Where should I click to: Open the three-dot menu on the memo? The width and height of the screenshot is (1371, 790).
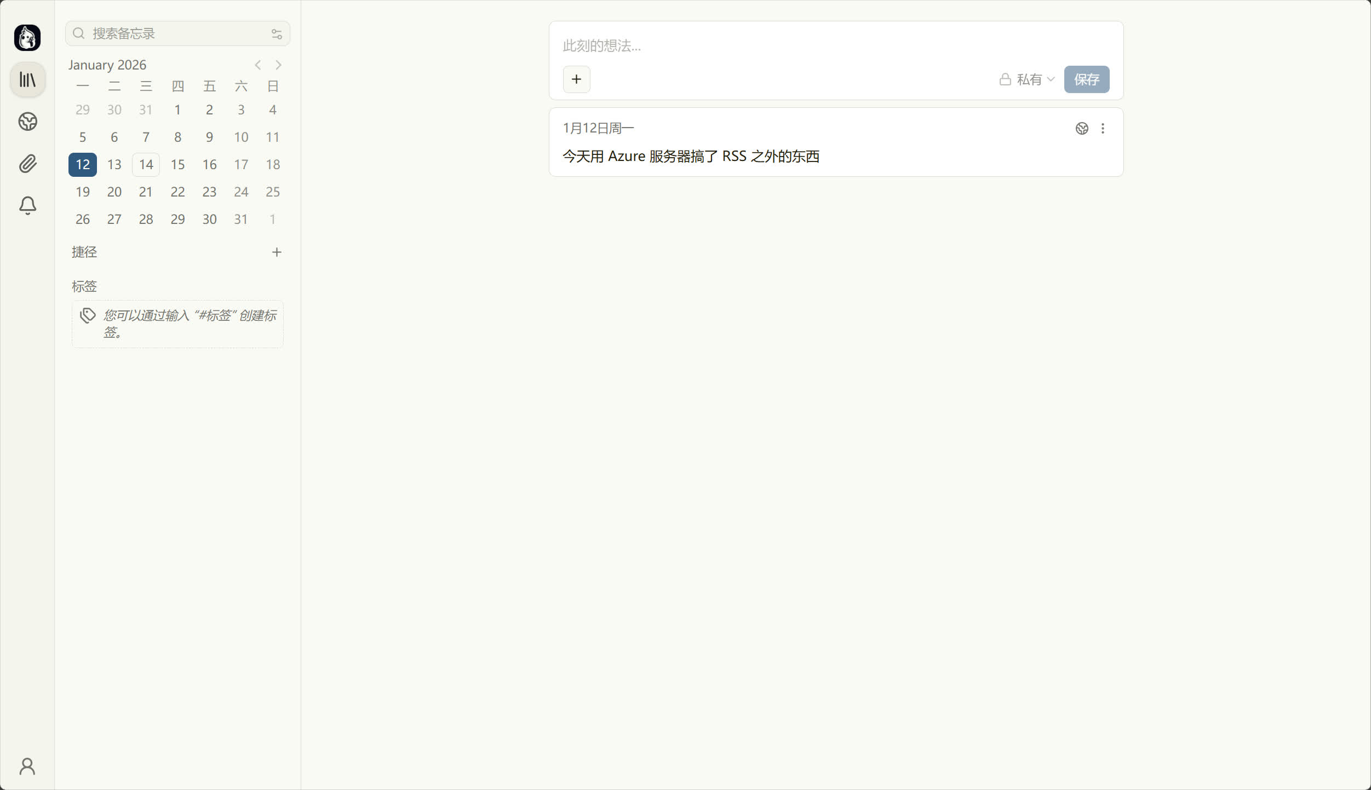click(x=1103, y=129)
